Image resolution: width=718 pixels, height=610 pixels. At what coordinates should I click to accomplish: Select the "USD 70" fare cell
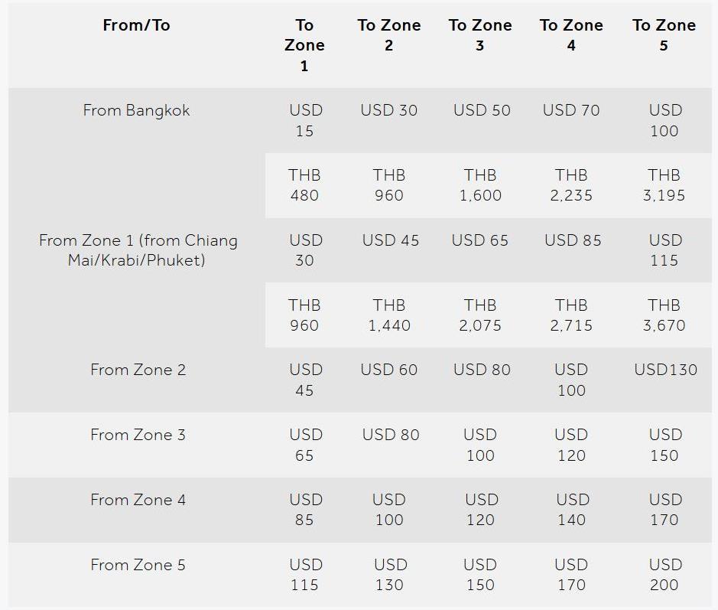571,110
